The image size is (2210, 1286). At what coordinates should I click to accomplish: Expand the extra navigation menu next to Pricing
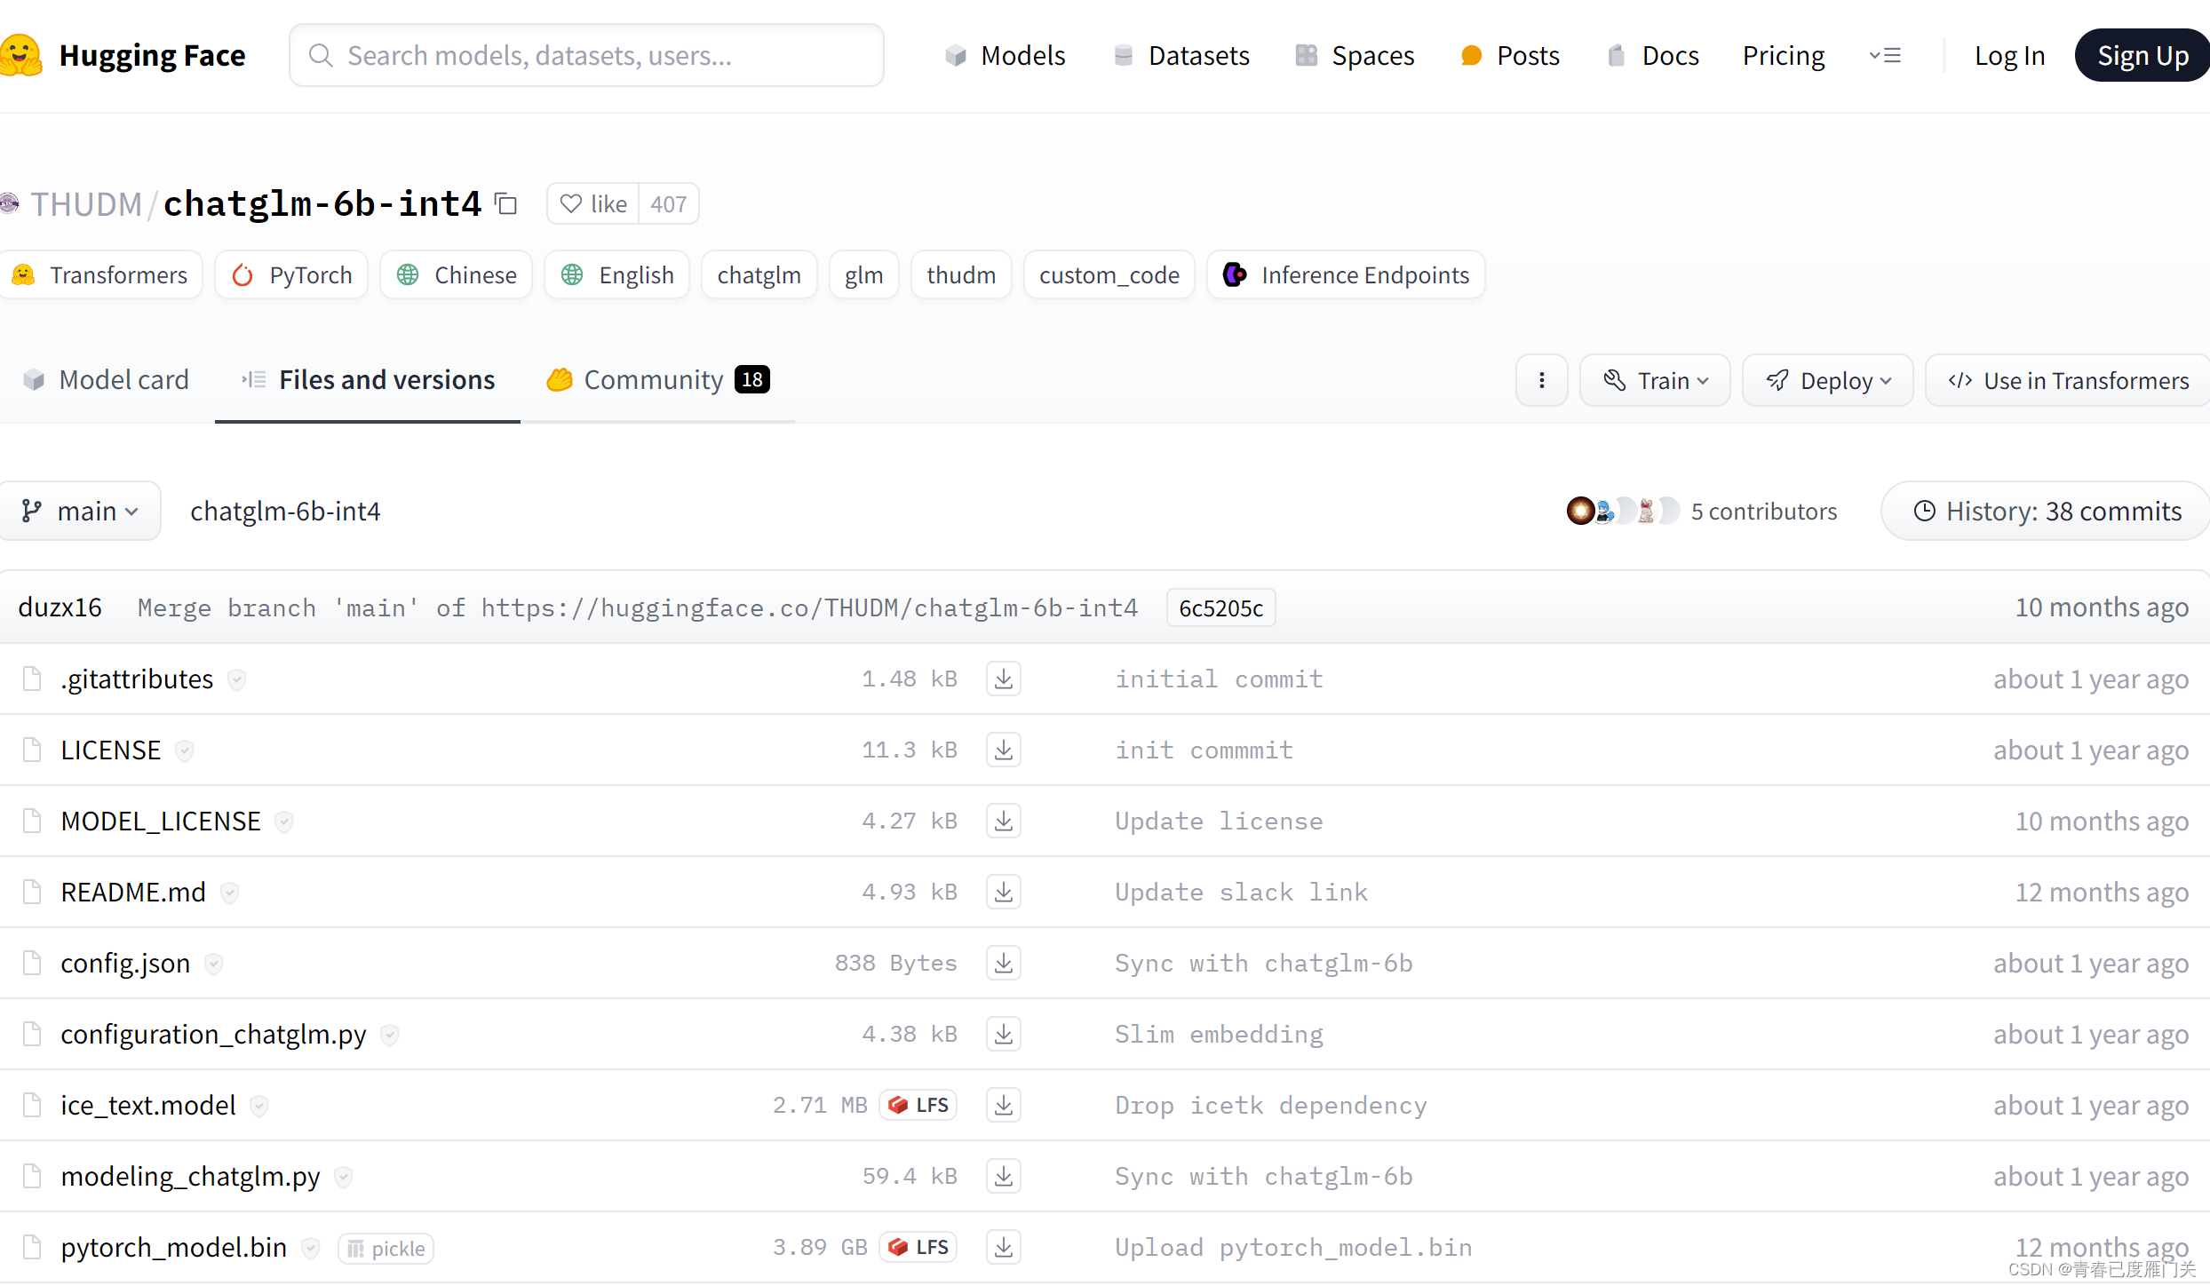1884,55
